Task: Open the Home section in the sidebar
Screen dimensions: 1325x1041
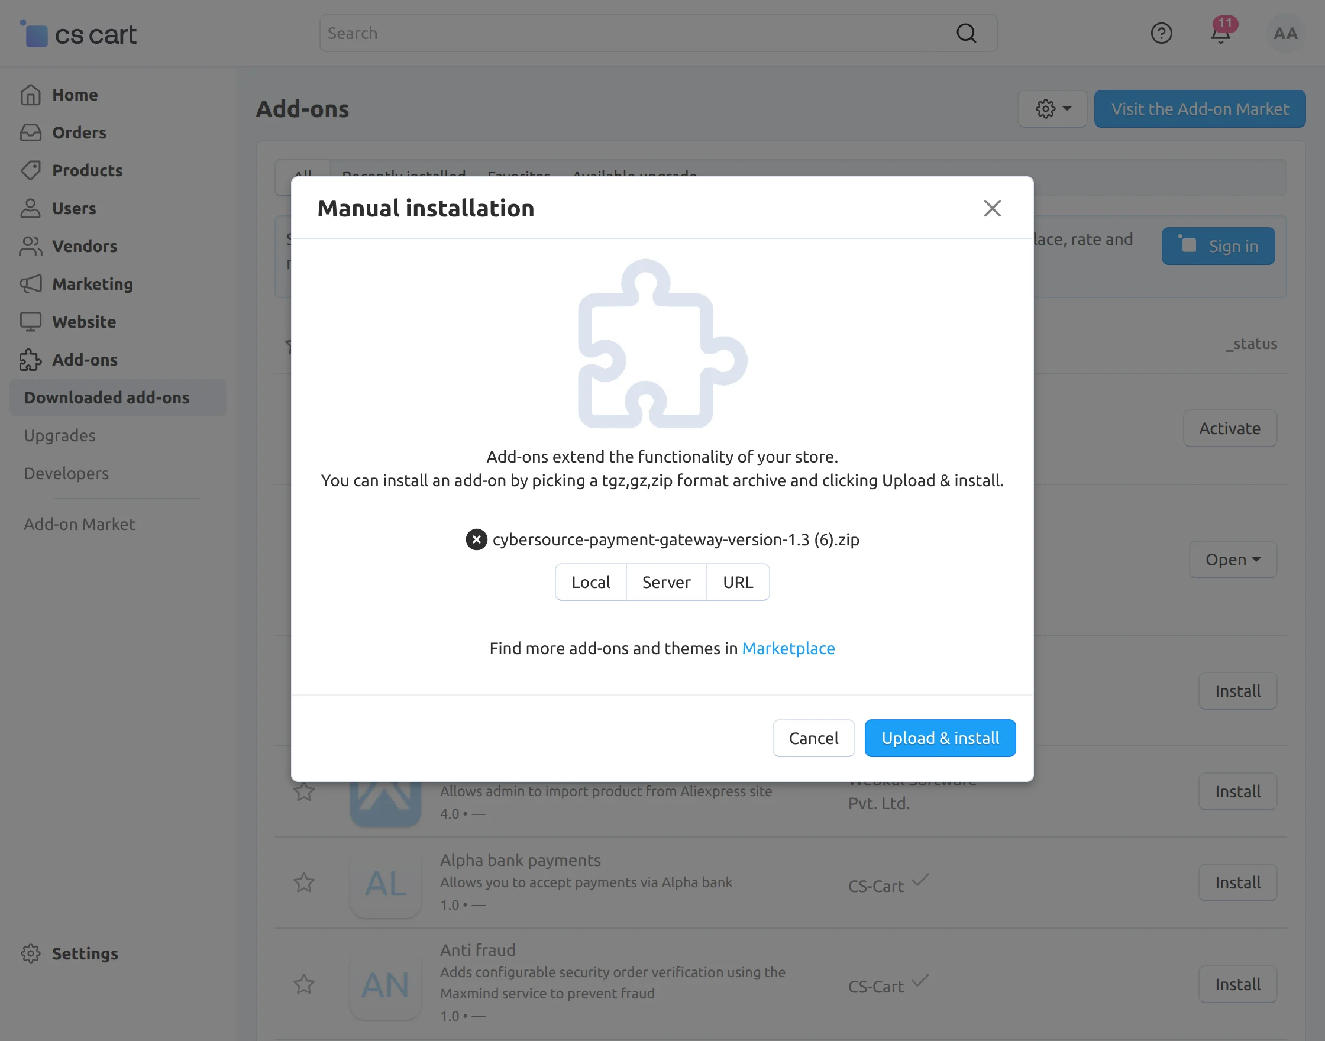Action: (x=75, y=95)
